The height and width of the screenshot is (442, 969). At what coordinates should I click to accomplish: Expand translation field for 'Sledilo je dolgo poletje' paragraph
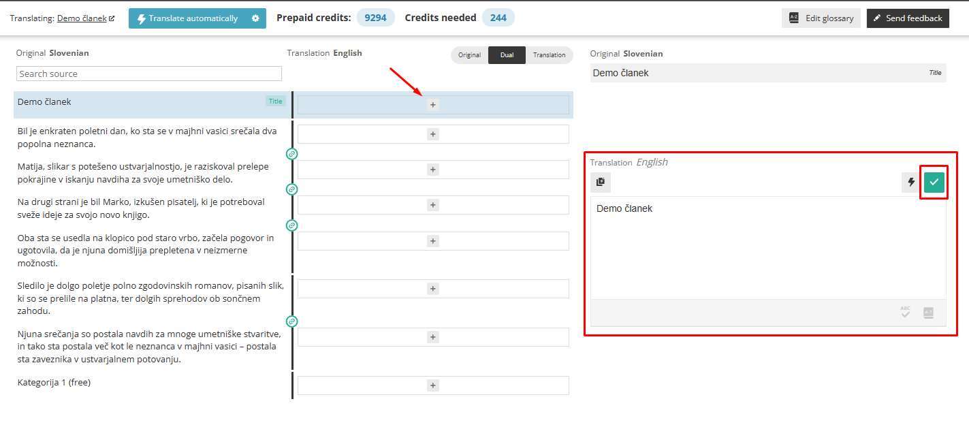point(432,289)
